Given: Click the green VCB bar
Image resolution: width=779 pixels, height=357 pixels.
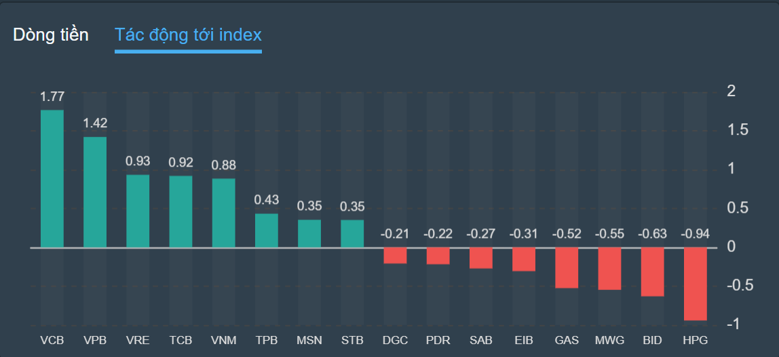Looking at the screenshot, I should [52, 179].
